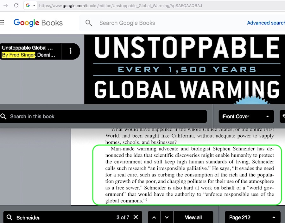Open the Google Books hamburger menu

coord(2,22)
